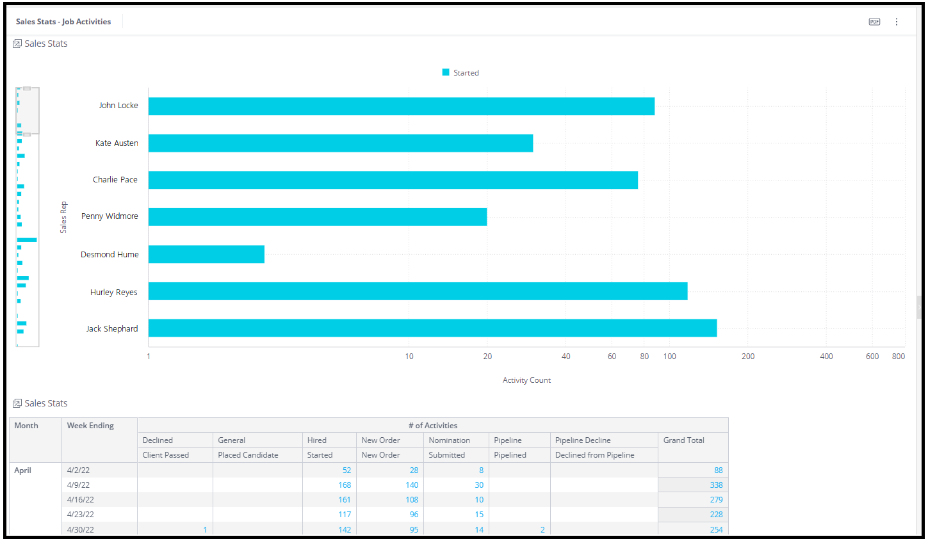The width and height of the screenshot is (928, 546).
Task: Sort by the Week Ending column header
Action: (x=90, y=426)
